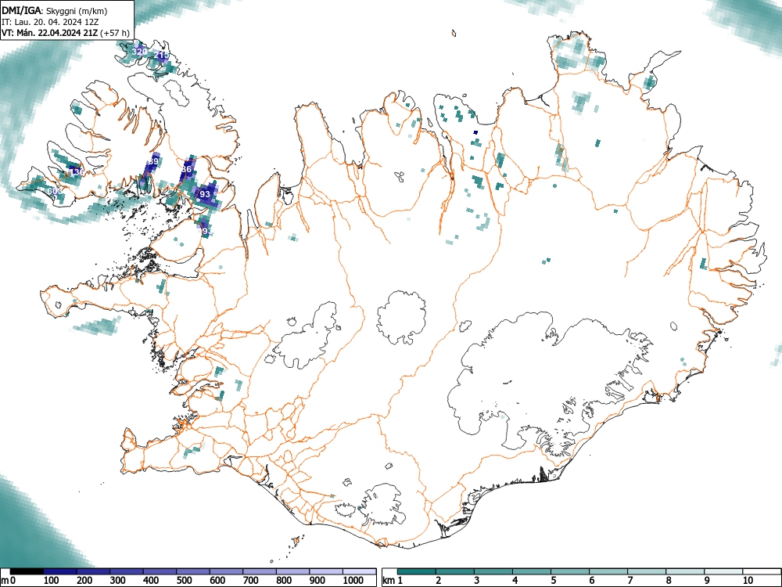Click the 500–600 m legend swatch
The height and width of the screenshot is (587, 782).
coord(193,571)
